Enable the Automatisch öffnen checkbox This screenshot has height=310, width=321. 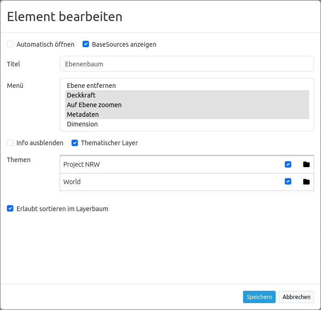[10, 44]
